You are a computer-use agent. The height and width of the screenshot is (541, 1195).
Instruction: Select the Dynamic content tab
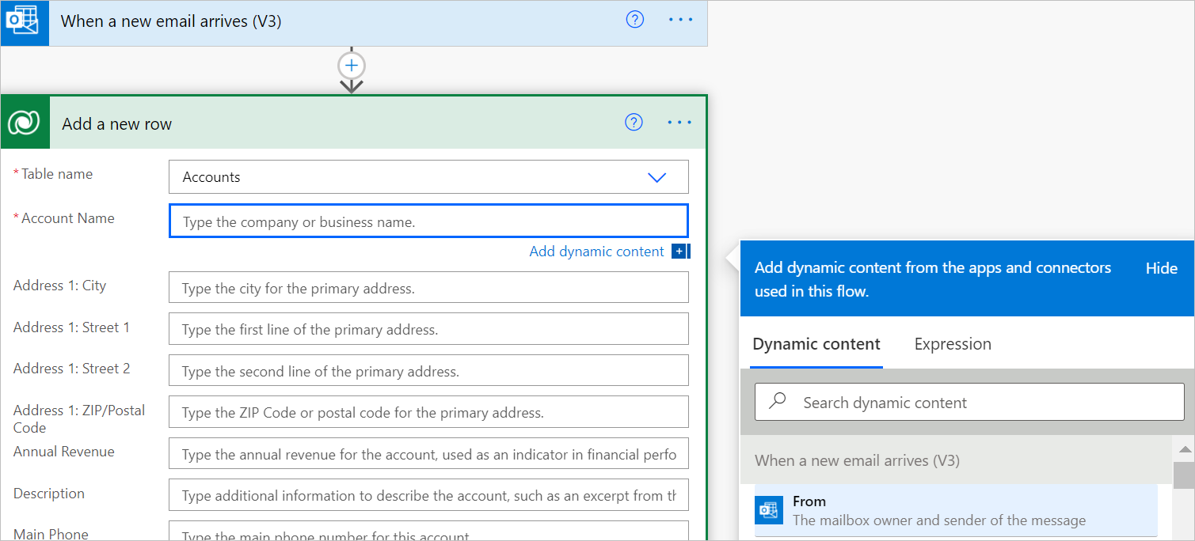pyautogui.click(x=816, y=344)
